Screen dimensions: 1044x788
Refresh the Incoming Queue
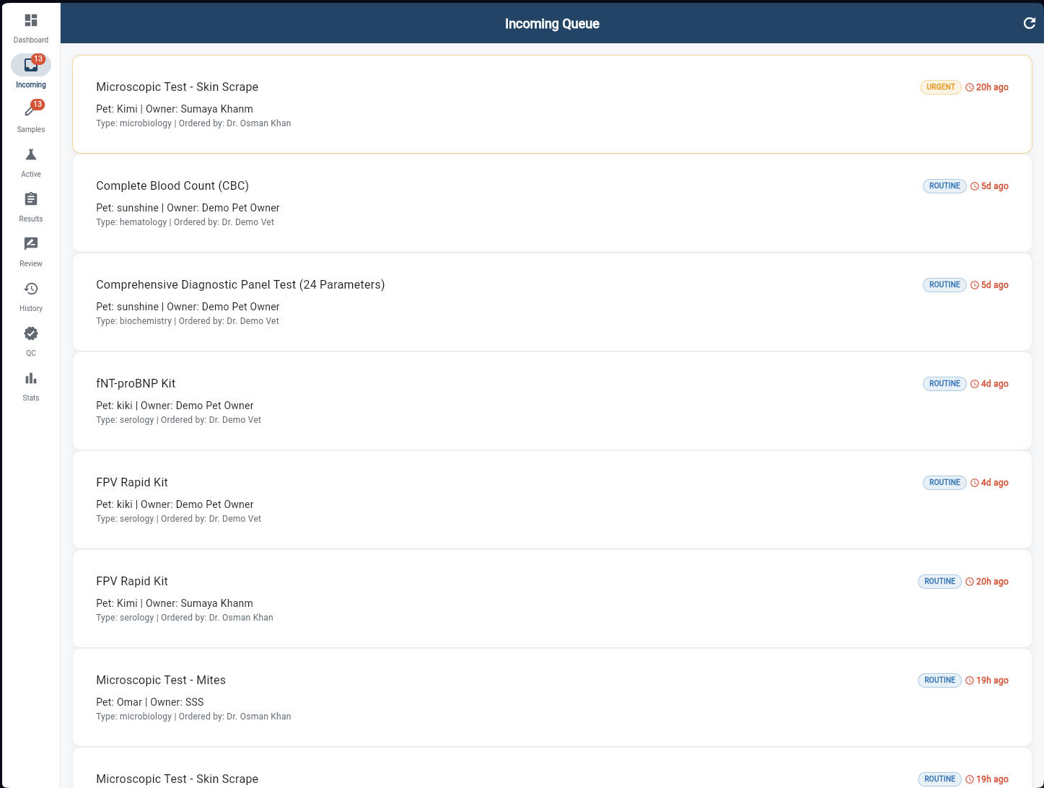1029,23
